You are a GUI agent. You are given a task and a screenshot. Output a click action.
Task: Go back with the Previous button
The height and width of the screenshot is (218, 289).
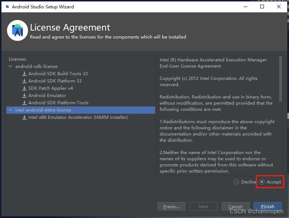pyautogui.click(x=171, y=207)
